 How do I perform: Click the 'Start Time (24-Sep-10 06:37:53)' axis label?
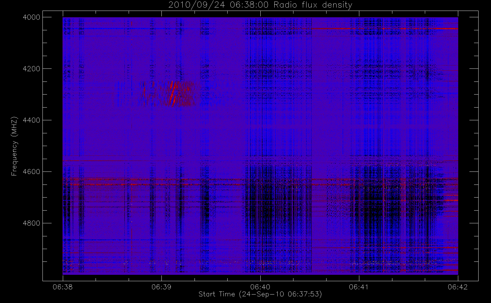(x=260, y=294)
